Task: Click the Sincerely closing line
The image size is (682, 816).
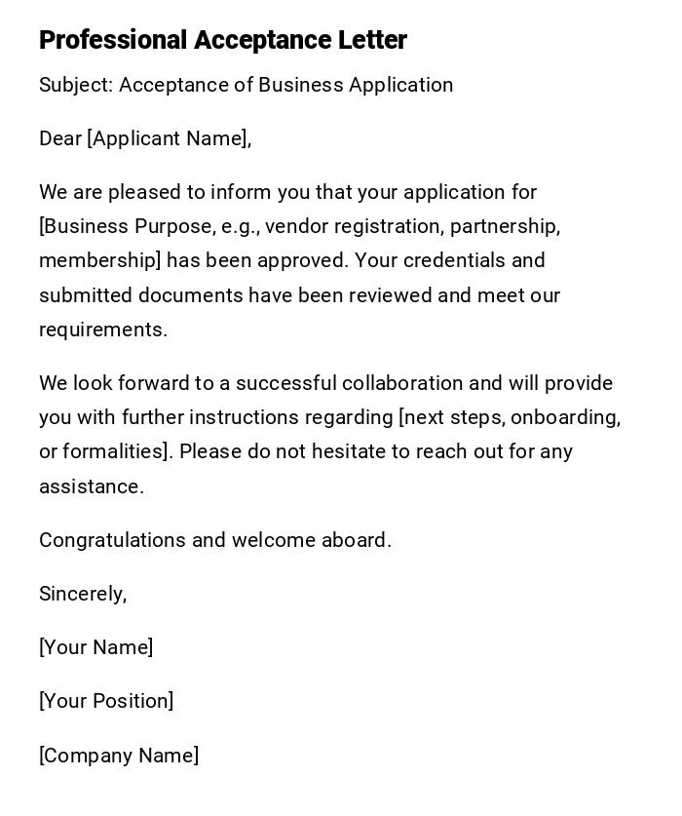Action: pos(83,594)
